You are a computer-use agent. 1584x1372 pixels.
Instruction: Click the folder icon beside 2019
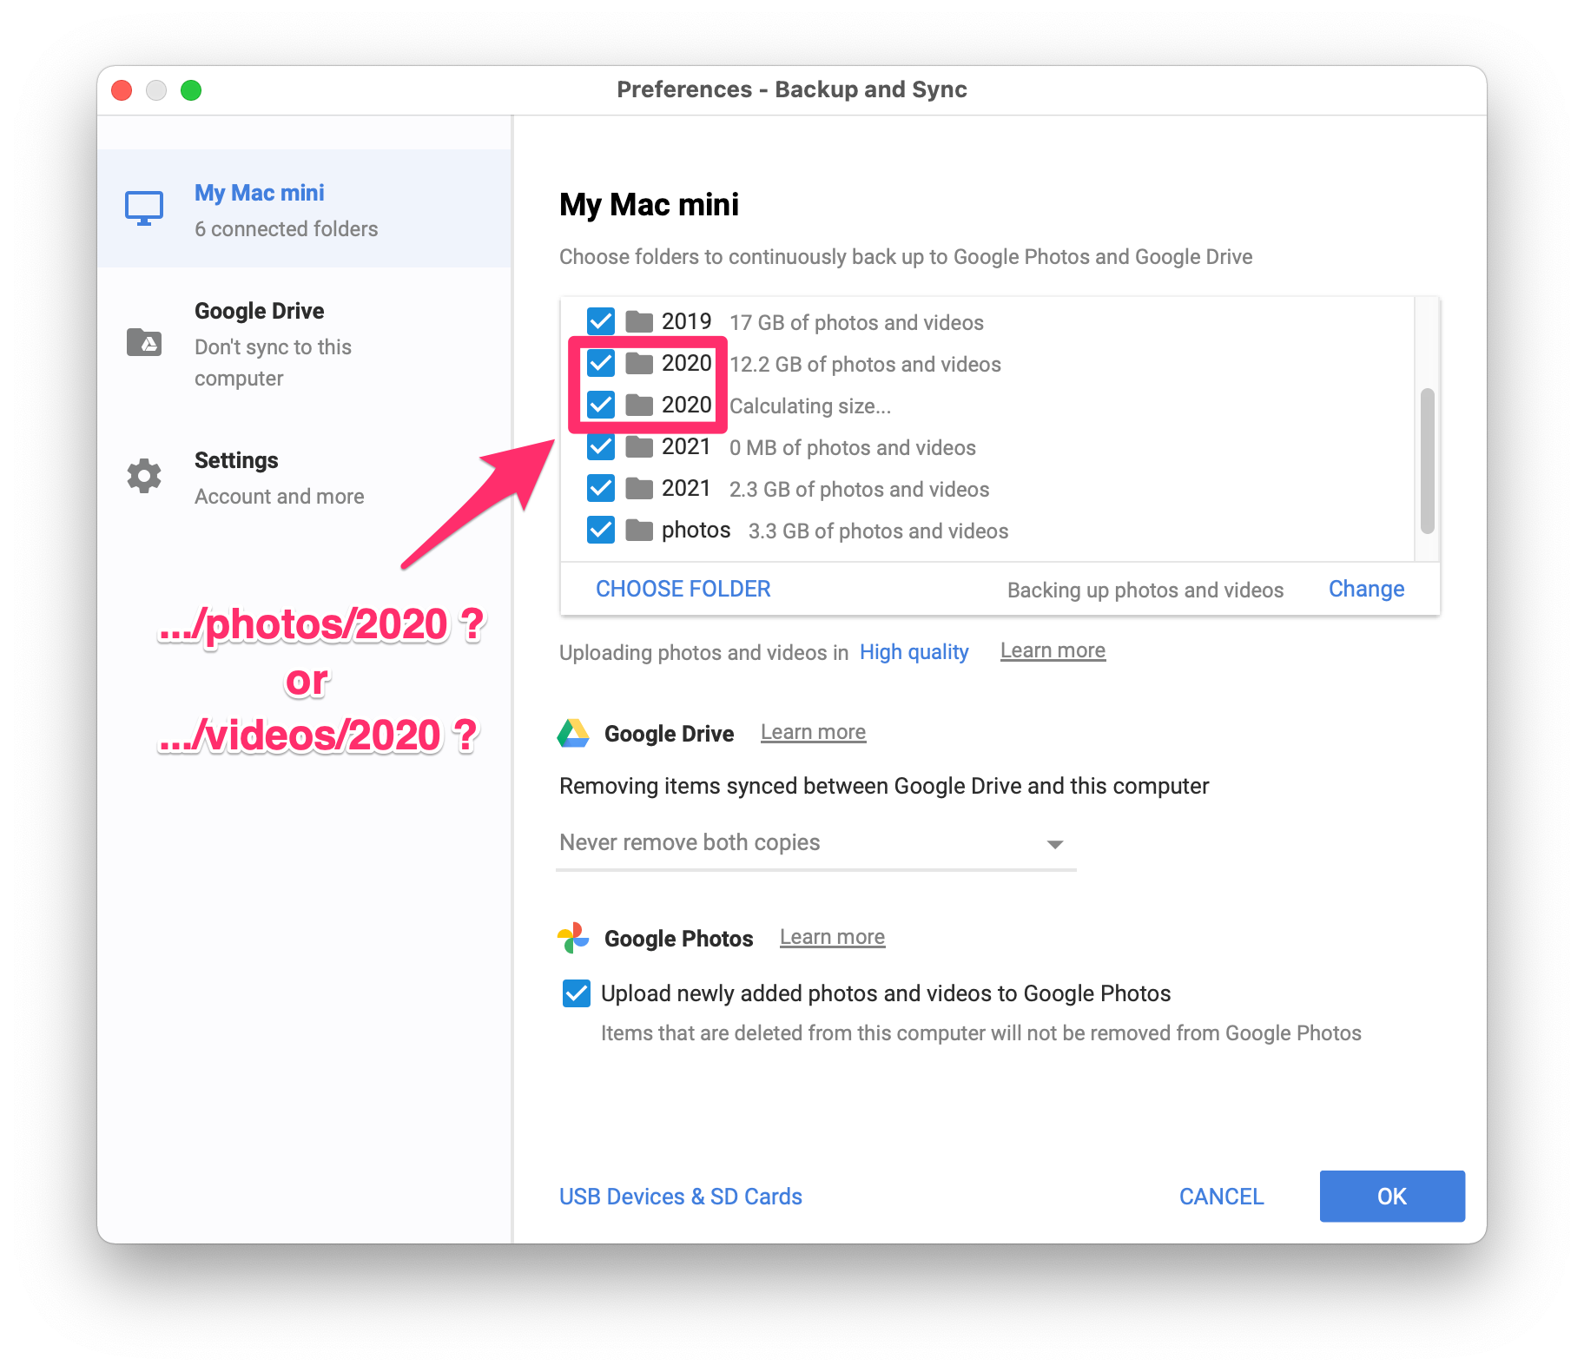(640, 322)
